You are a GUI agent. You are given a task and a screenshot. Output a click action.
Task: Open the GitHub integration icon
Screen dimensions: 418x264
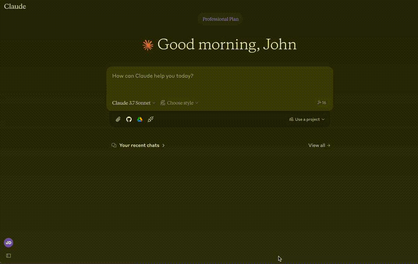[129, 119]
